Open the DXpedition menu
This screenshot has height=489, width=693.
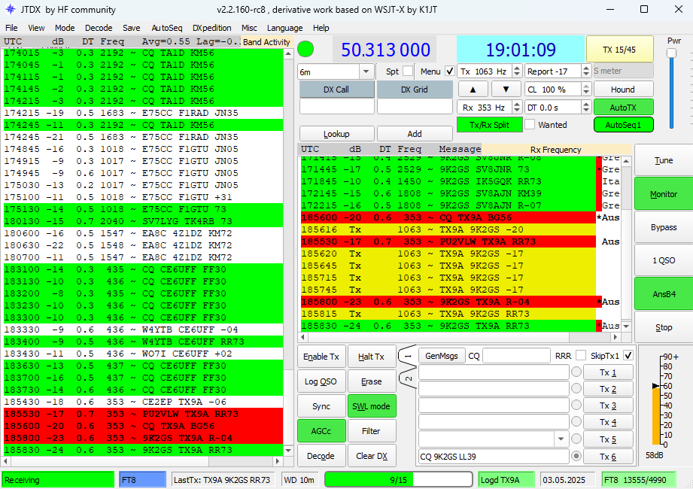pyautogui.click(x=211, y=28)
